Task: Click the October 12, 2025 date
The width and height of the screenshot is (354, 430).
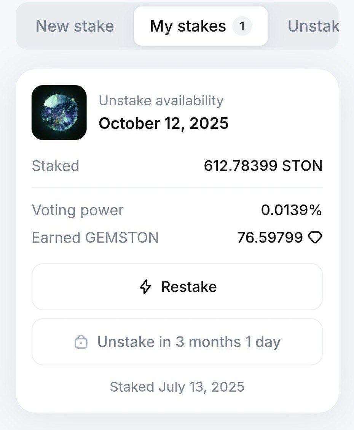Action: (x=164, y=123)
